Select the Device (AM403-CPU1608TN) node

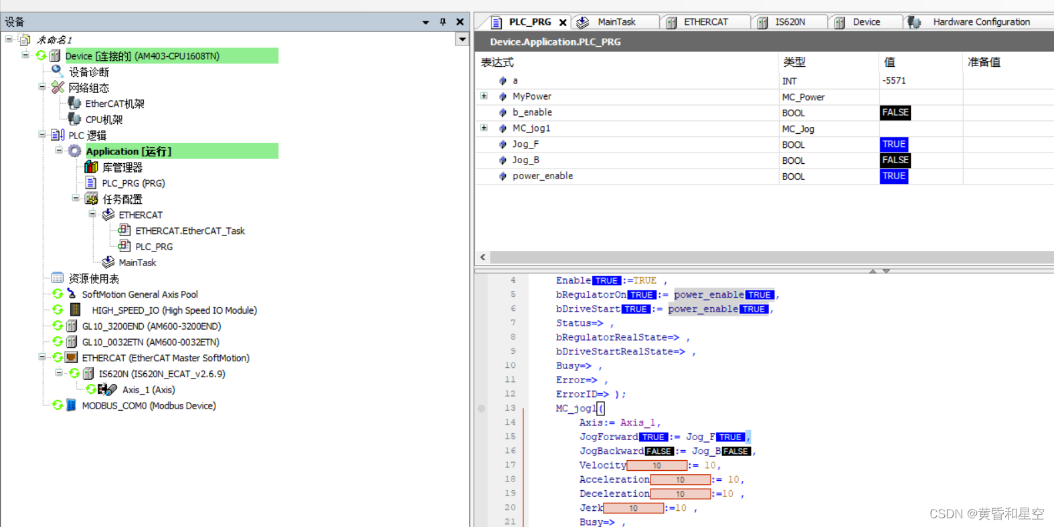click(x=142, y=56)
